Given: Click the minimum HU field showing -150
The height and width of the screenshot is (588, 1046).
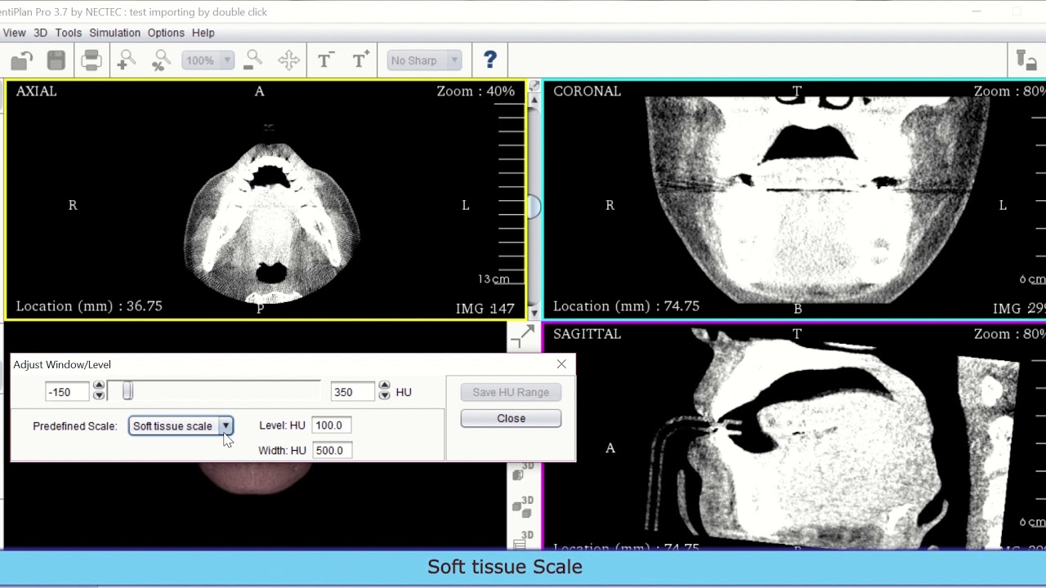Looking at the screenshot, I should pos(69,392).
